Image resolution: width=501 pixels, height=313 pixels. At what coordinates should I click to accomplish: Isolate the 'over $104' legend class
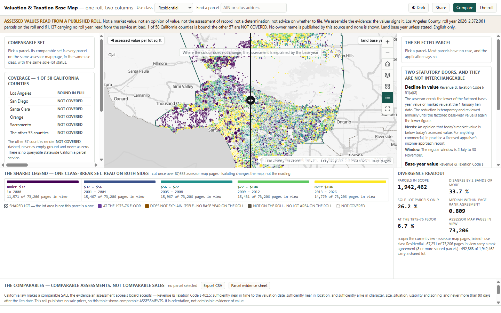(x=350, y=190)
